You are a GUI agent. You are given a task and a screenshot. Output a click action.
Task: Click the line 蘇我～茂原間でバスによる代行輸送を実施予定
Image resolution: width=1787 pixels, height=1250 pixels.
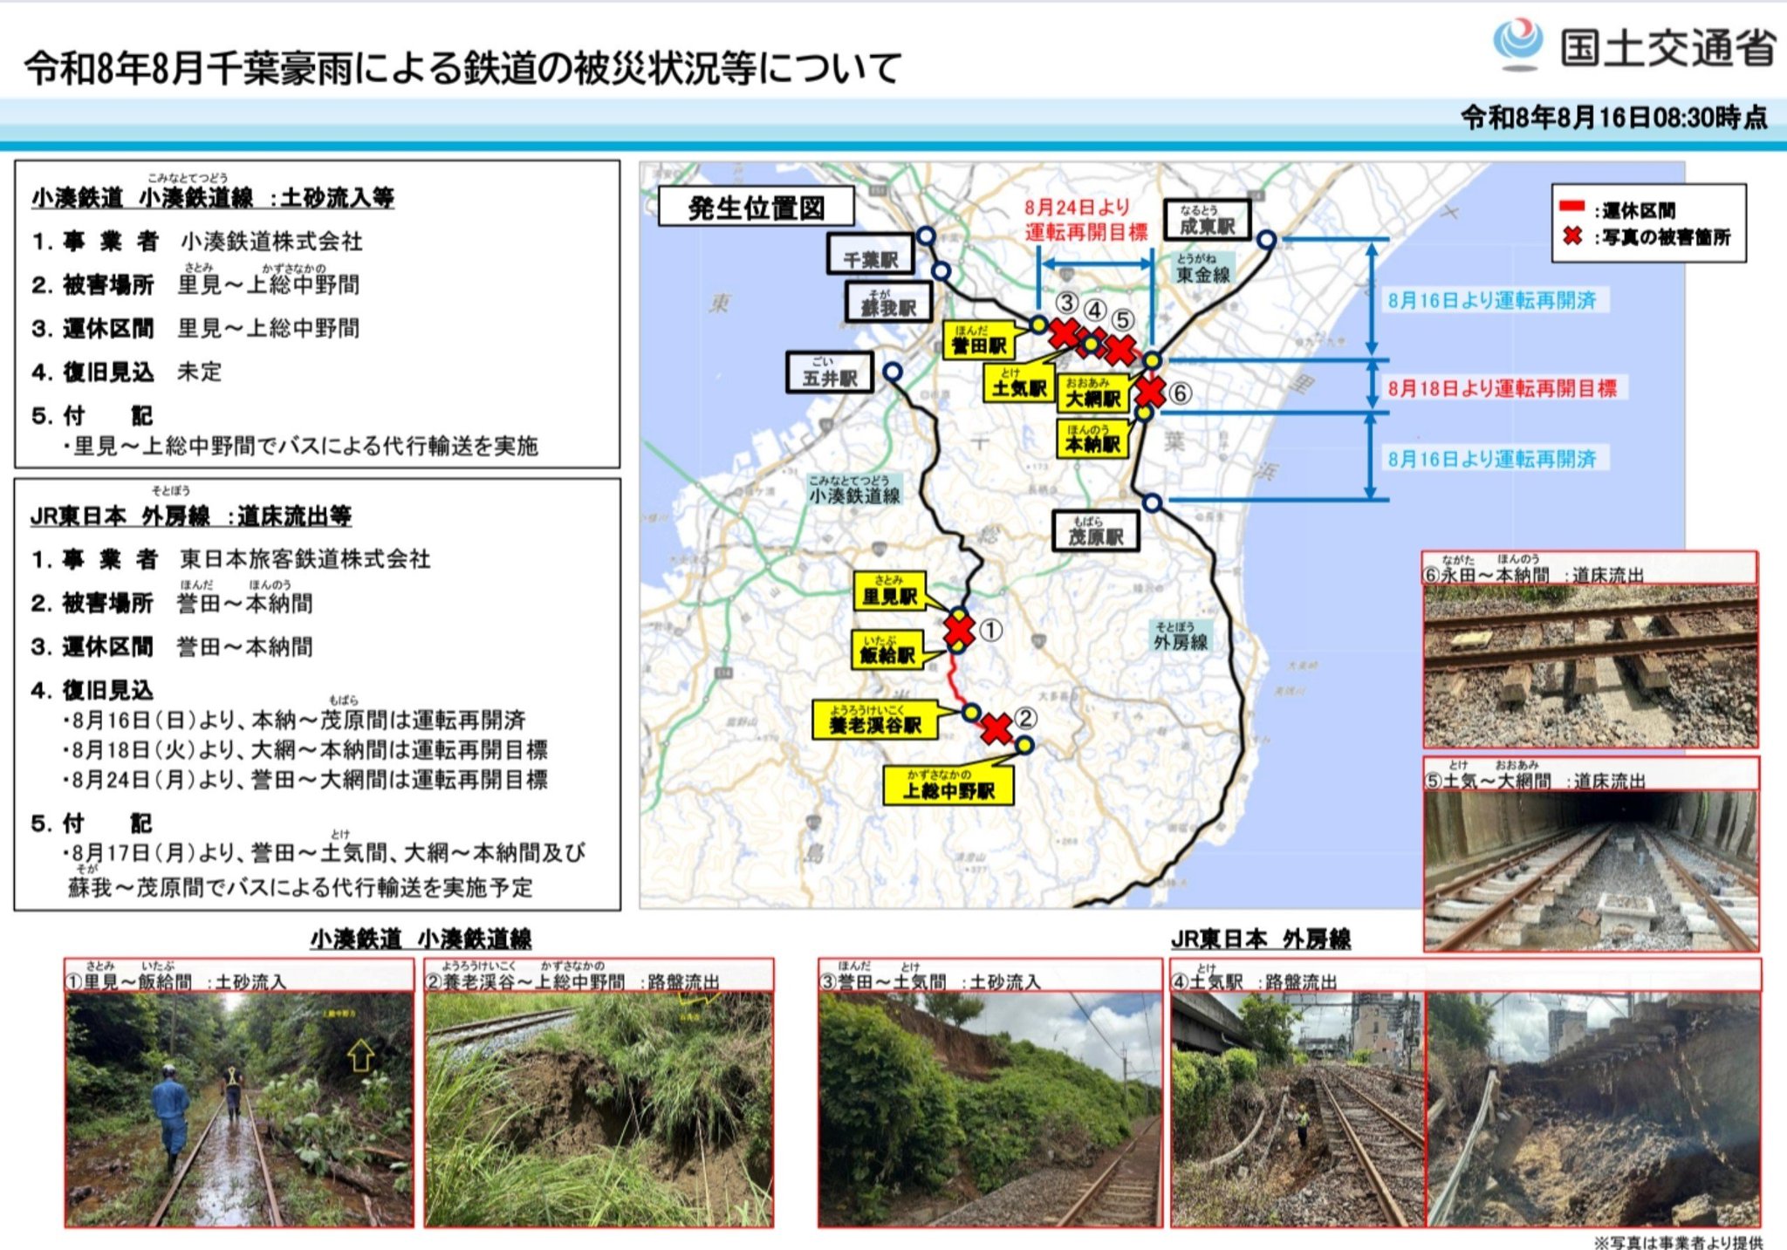[300, 888]
